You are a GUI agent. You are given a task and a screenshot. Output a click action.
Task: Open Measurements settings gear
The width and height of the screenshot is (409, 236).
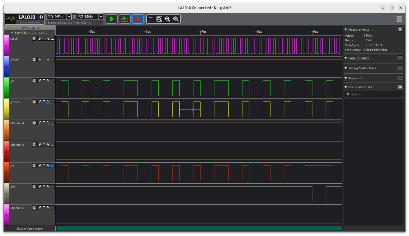point(400,30)
